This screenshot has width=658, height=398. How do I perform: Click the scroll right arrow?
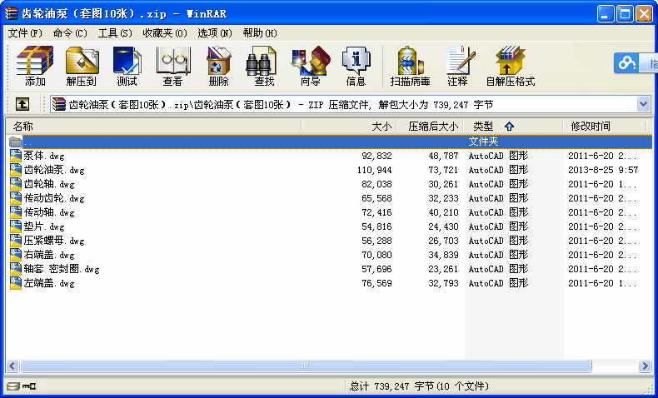[x=645, y=366]
